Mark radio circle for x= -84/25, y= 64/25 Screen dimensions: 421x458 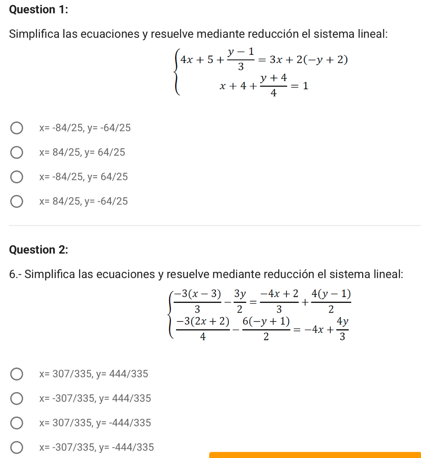coord(16,177)
